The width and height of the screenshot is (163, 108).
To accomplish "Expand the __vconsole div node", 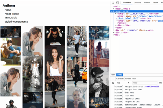I will pos(113,30).
